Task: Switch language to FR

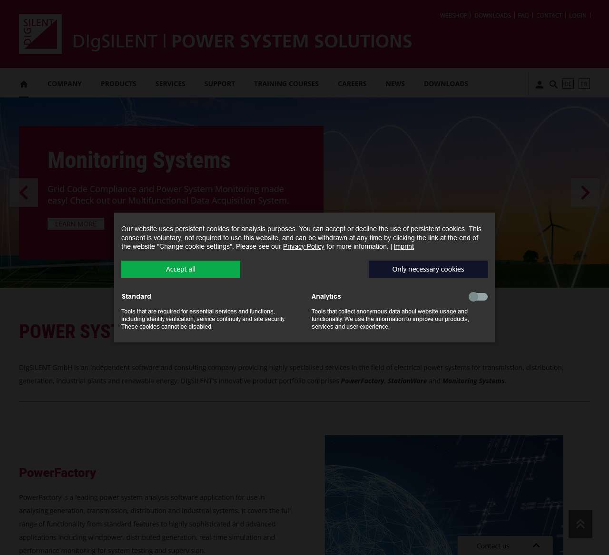Action: 584,84
